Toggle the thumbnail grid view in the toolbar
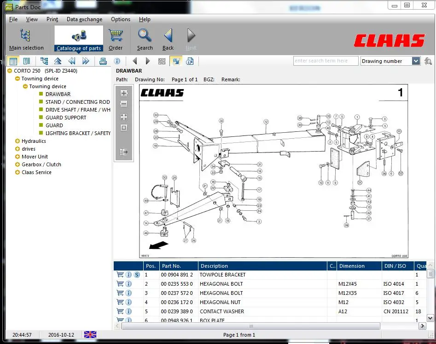The width and height of the screenshot is (436, 344). [162, 61]
